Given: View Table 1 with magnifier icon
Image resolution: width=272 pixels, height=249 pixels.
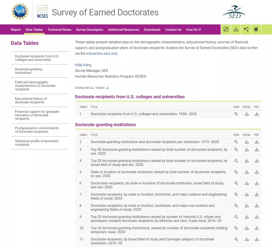Looking at the screenshot, I should pyautogui.click(x=236, y=114).
